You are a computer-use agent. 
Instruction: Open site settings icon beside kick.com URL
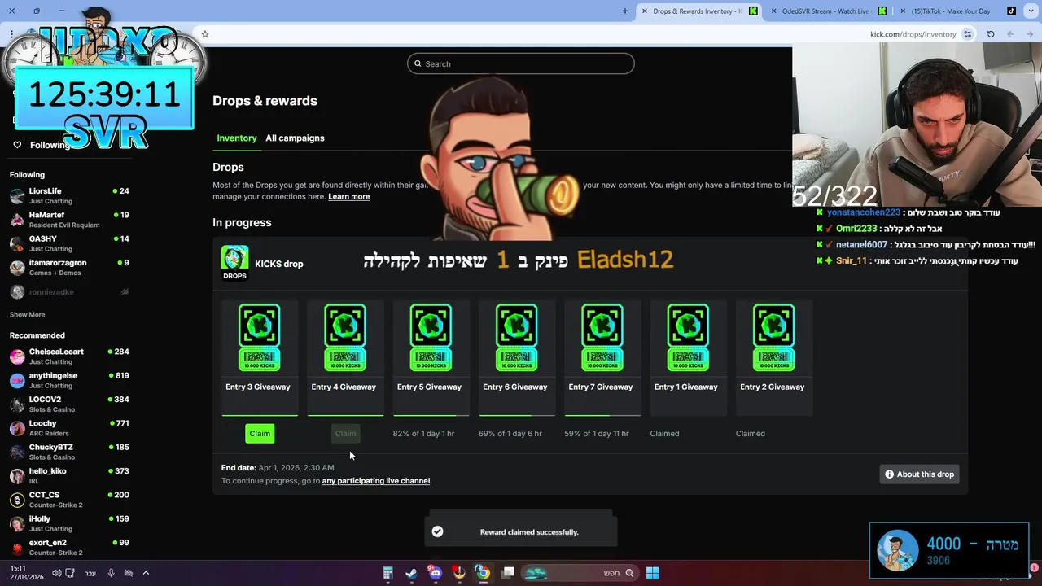click(x=967, y=34)
